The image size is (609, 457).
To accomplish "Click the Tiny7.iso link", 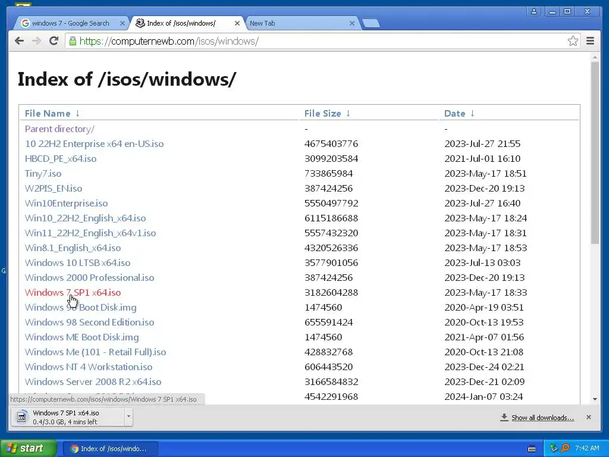I will [43, 173].
